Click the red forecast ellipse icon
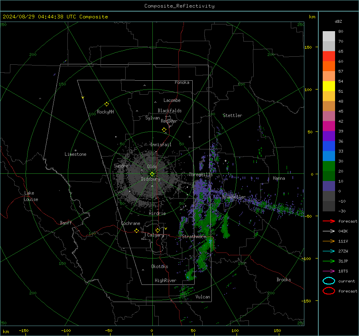Viewport: 359px width, 336px height. [x=329, y=291]
